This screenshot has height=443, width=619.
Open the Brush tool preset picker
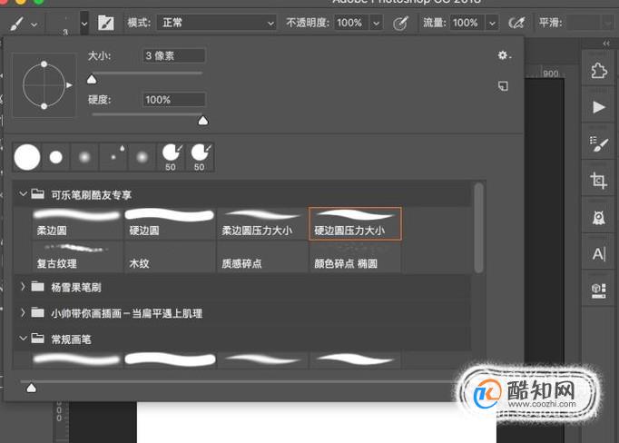(x=16, y=24)
